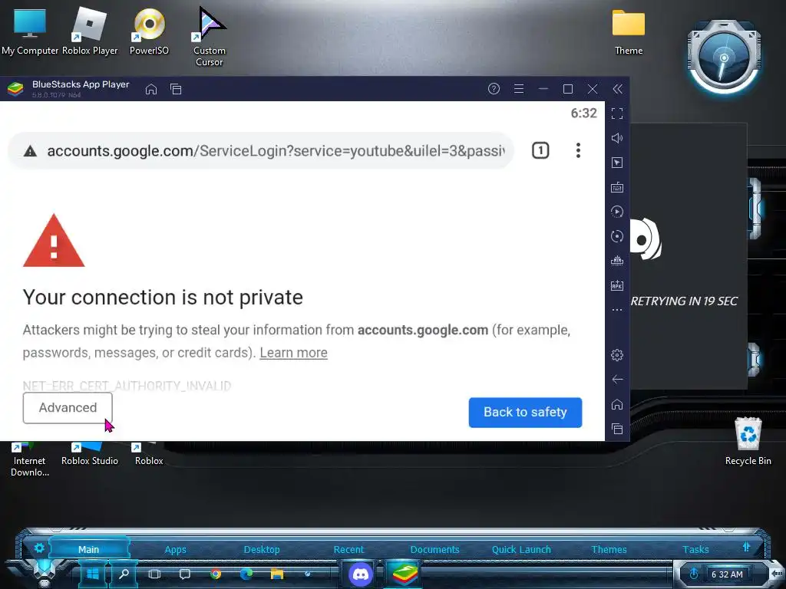786x589 pixels.
Task: Click the clock gadget on desktop
Action: [x=723, y=58]
